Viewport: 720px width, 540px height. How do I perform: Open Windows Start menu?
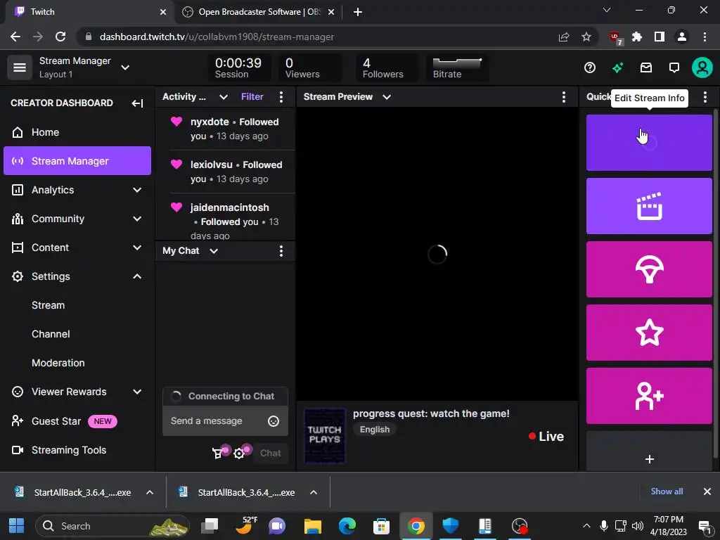pos(17,526)
